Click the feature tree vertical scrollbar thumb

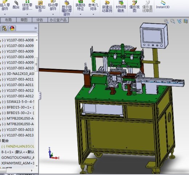point(36,64)
